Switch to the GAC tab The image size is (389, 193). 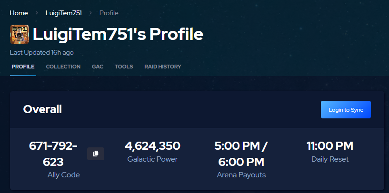coord(98,67)
